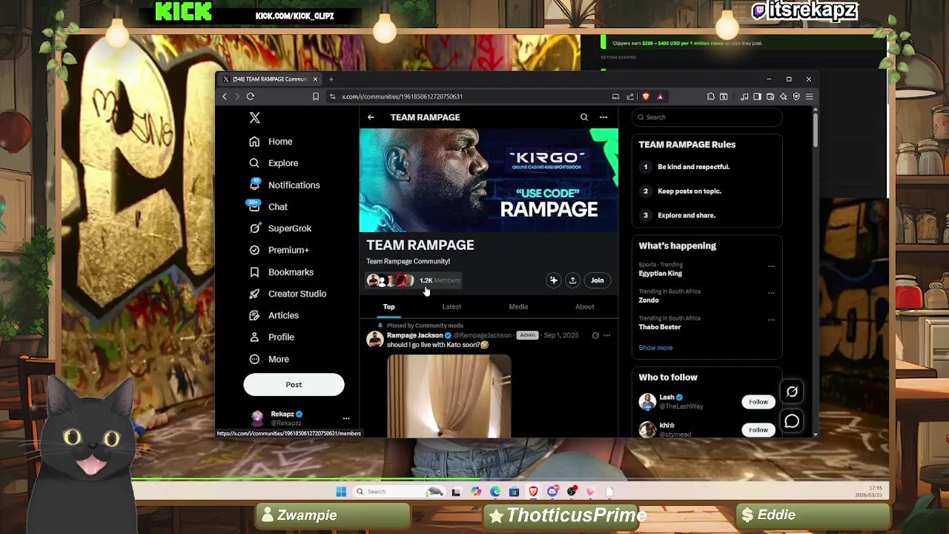Open Home in X sidebar
Image resolution: width=949 pixels, height=534 pixels.
(x=271, y=142)
